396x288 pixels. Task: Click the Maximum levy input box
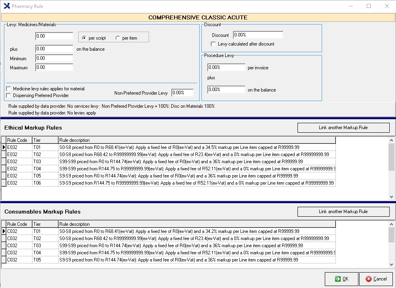54,67
